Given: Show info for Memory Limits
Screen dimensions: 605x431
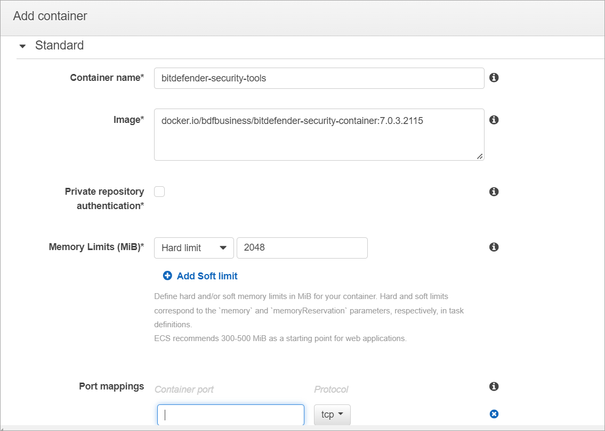Looking at the screenshot, I should pyautogui.click(x=494, y=247).
